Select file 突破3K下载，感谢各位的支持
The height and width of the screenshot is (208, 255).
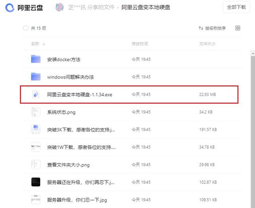[81, 130]
